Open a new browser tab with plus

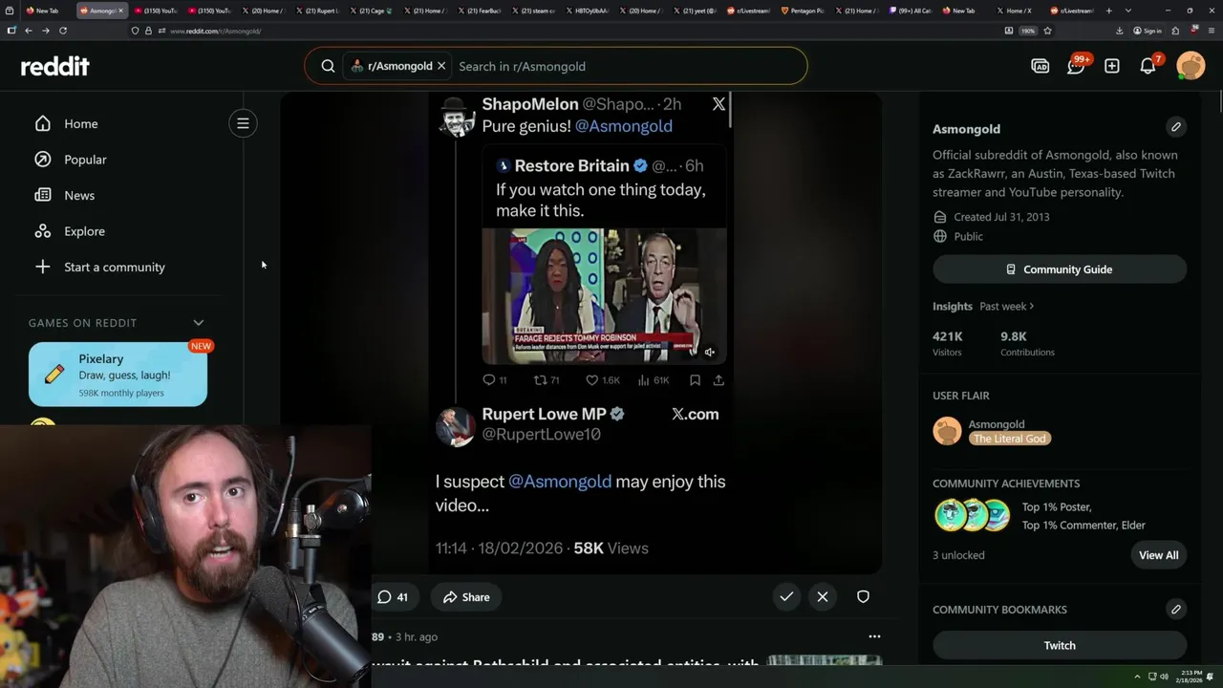(x=1108, y=11)
